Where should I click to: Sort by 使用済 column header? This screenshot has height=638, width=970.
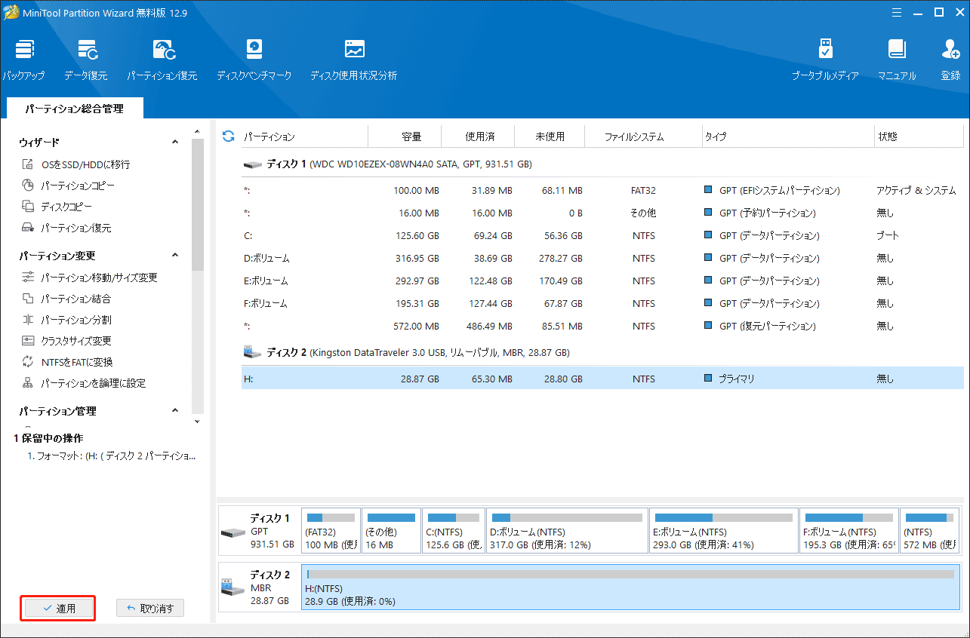click(x=478, y=136)
